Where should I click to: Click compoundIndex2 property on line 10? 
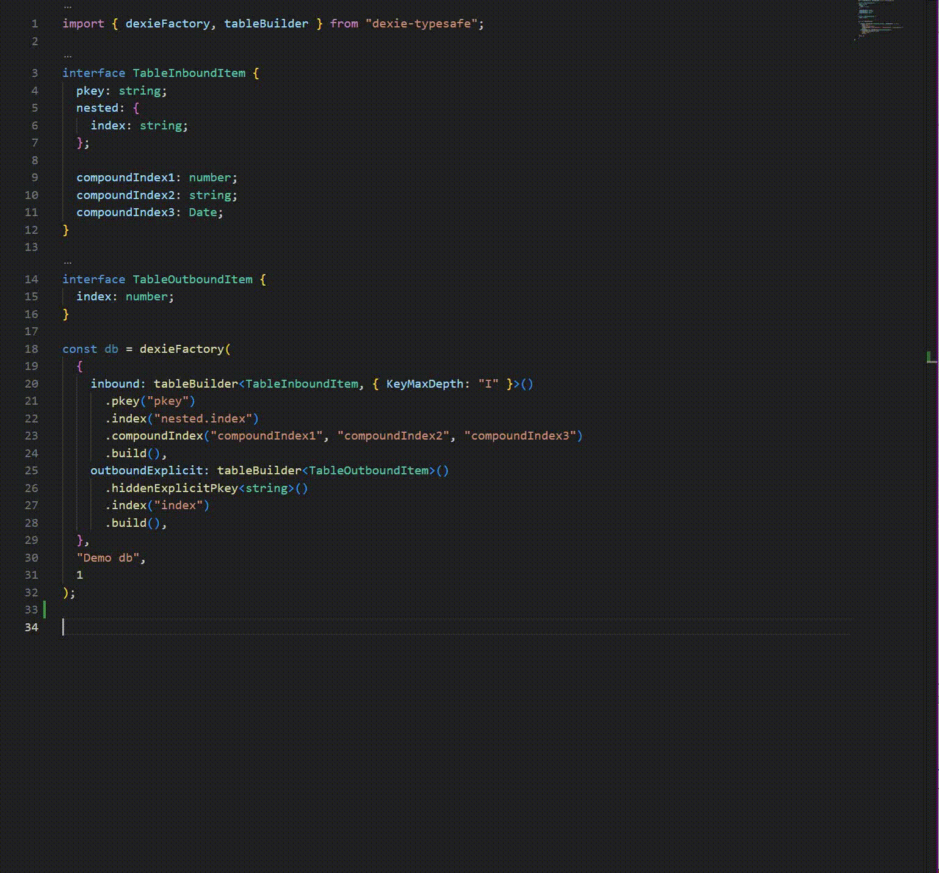coord(126,195)
